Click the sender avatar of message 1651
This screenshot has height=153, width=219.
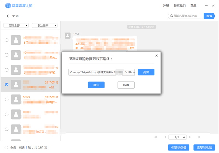click(68, 35)
